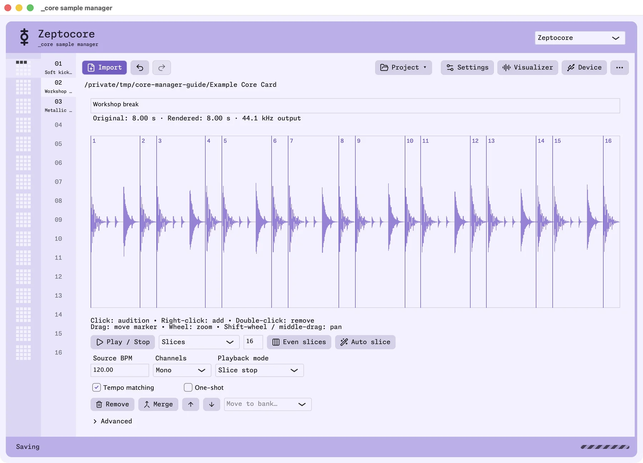Move sample down with arrow
The height and width of the screenshot is (463, 643).
tap(211, 404)
